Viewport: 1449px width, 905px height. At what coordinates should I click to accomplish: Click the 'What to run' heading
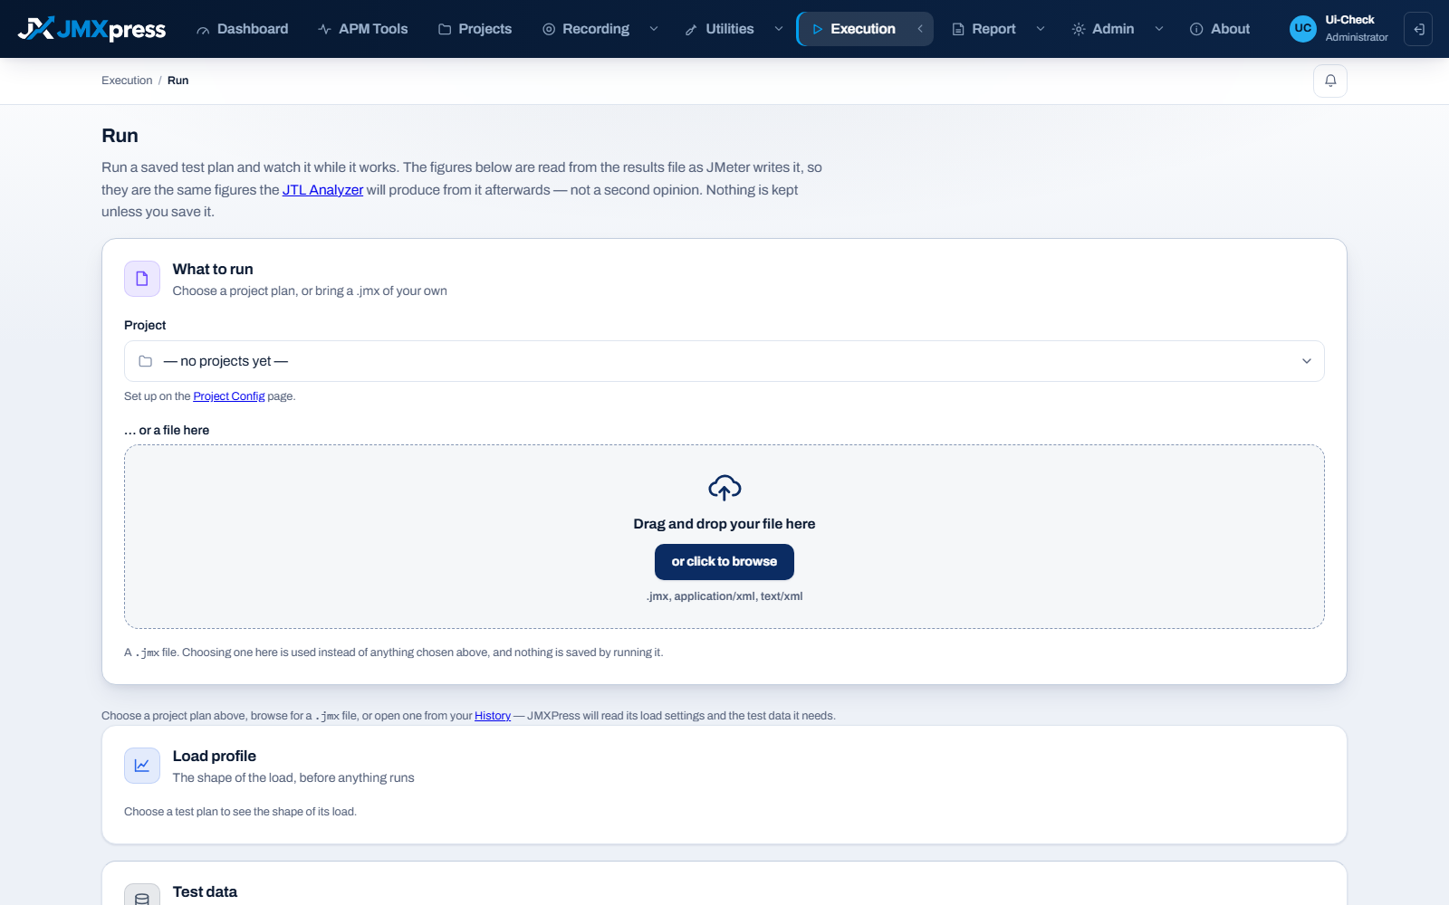(213, 269)
